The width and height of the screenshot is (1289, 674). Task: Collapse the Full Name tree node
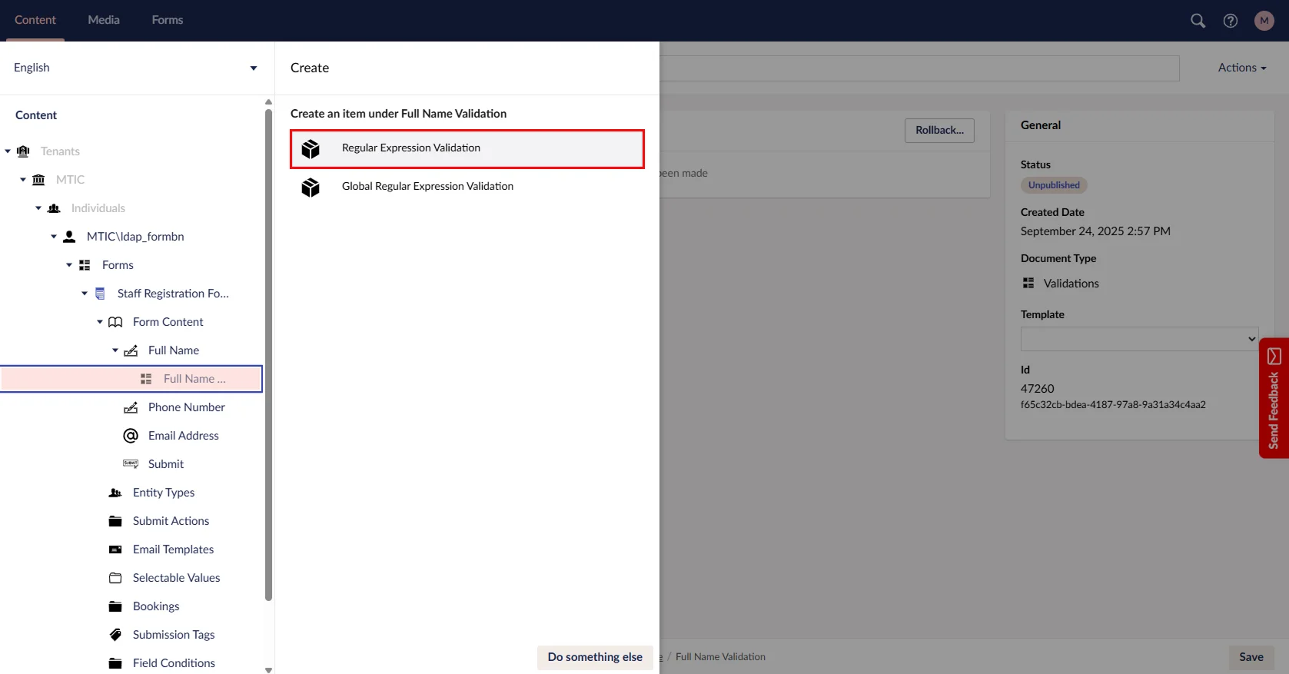click(115, 350)
